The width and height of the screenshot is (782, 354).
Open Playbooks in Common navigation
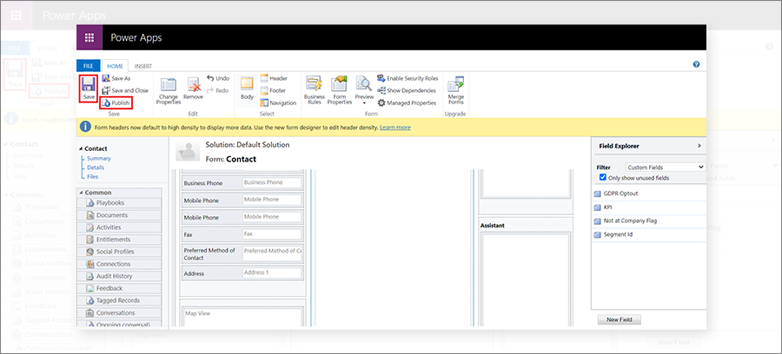tap(120, 203)
